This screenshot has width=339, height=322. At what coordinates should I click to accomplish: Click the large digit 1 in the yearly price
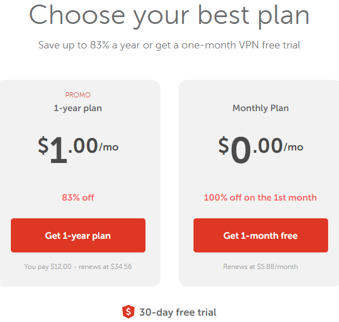coord(58,150)
